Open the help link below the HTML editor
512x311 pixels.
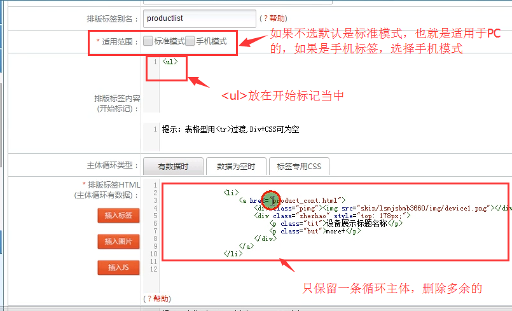[x=156, y=298]
